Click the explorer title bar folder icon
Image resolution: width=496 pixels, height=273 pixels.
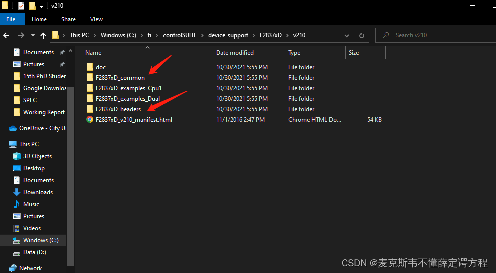click(5, 5)
